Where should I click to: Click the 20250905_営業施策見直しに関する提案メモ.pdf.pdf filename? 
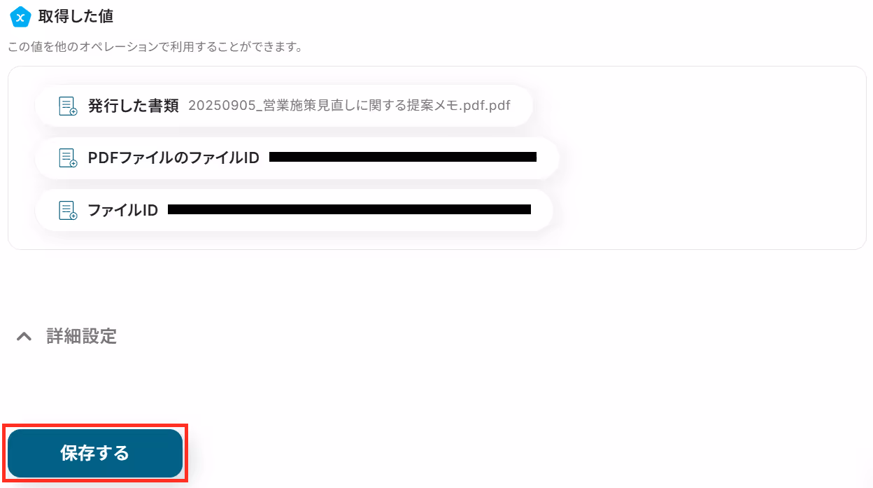point(349,106)
